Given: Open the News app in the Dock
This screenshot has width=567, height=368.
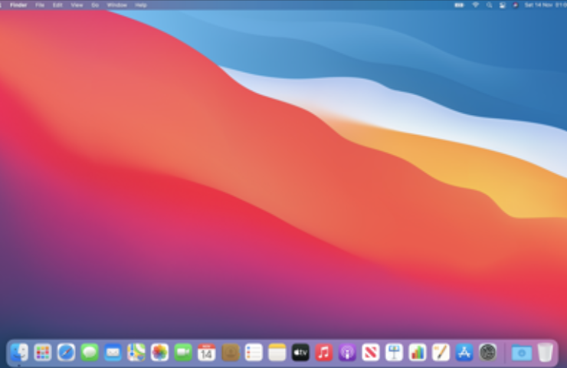Looking at the screenshot, I should (x=371, y=352).
